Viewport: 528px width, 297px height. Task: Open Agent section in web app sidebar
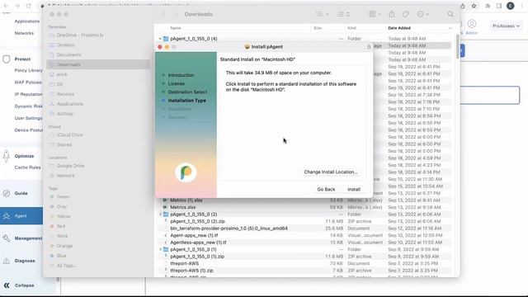click(21, 216)
